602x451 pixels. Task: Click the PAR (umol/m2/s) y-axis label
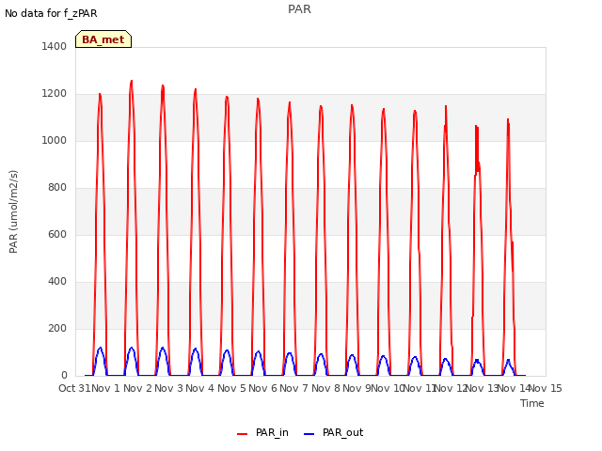pyautogui.click(x=13, y=211)
